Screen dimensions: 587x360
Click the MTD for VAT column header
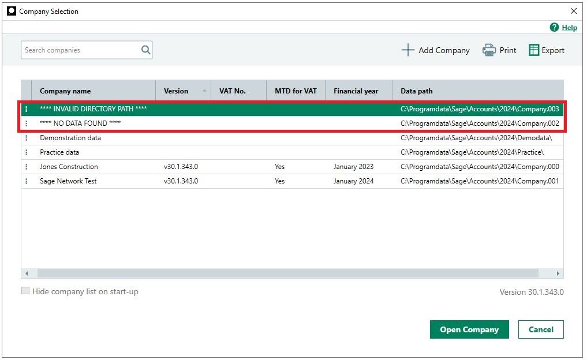pos(296,91)
